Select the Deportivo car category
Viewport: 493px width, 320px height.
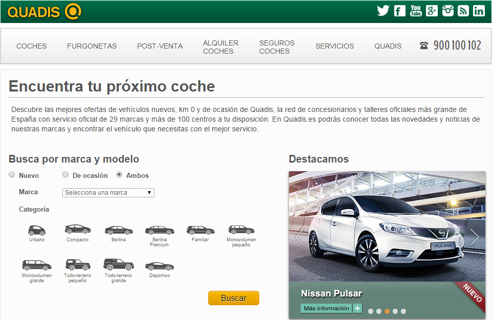pos(160,270)
